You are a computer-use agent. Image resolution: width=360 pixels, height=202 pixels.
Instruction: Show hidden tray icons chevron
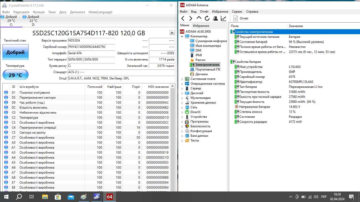(291, 196)
